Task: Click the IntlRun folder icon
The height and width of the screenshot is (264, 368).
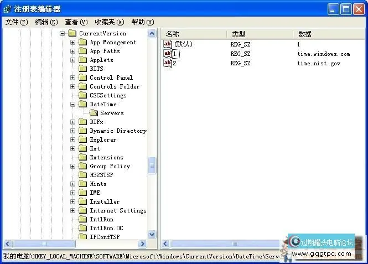Action: tap(82, 219)
